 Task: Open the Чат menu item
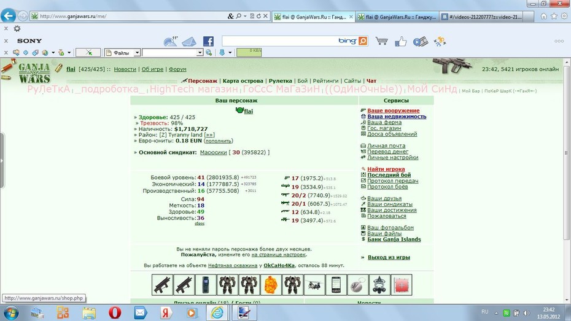[x=371, y=81]
